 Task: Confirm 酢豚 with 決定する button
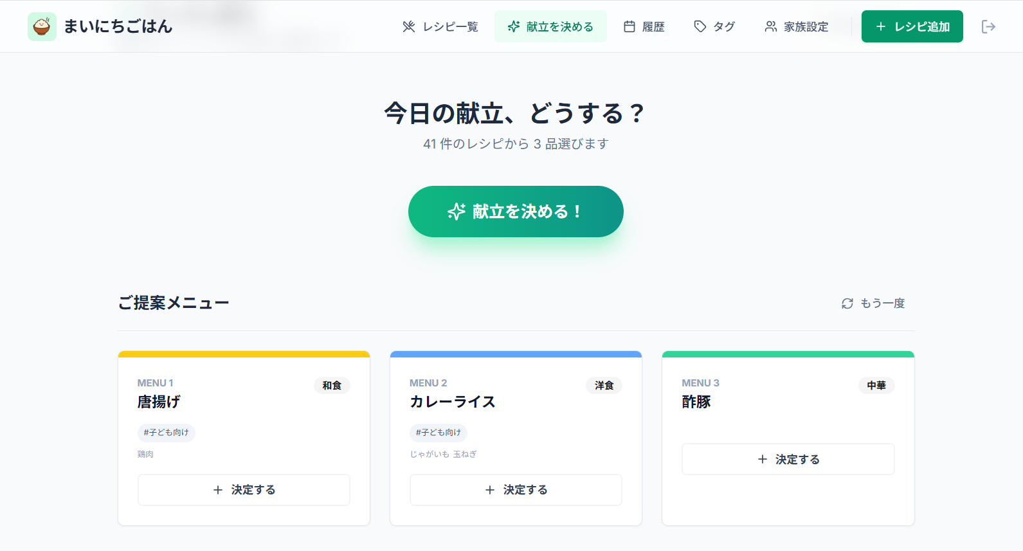coord(788,459)
